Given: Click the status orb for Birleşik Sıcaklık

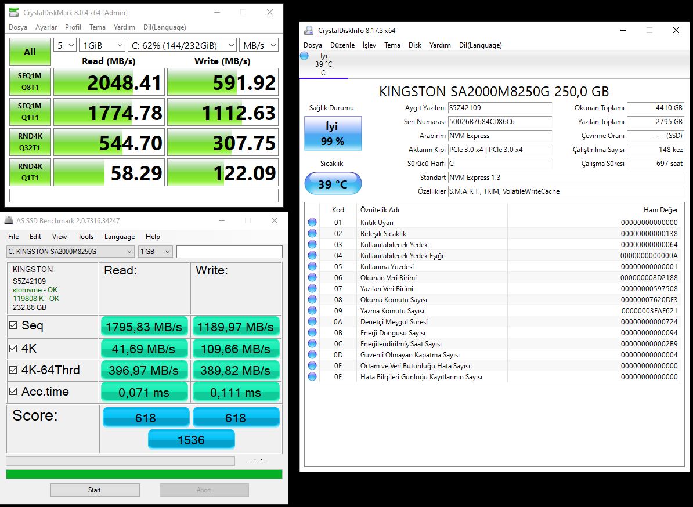Looking at the screenshot, I should [312, 234].
